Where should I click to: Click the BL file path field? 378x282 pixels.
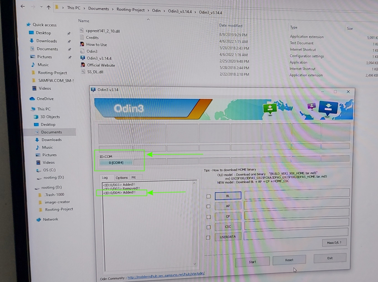point(297,194)
